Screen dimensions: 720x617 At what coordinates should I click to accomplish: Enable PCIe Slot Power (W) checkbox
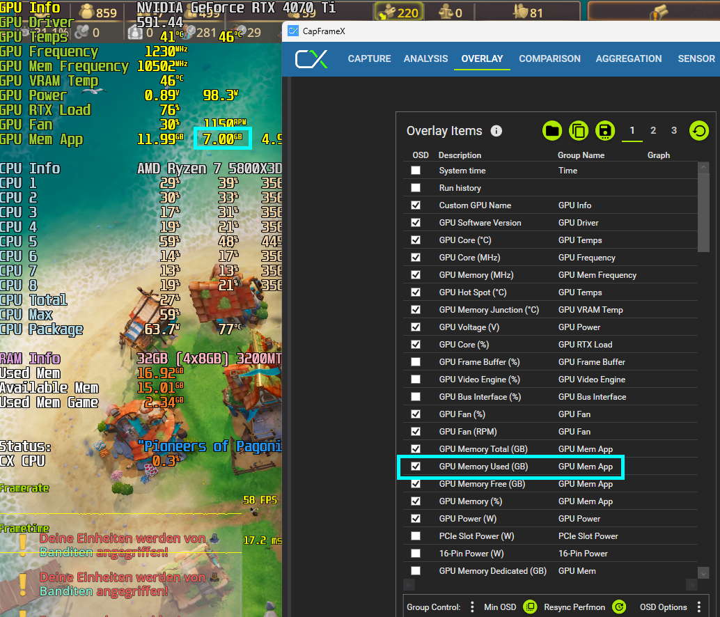[416, 536]
